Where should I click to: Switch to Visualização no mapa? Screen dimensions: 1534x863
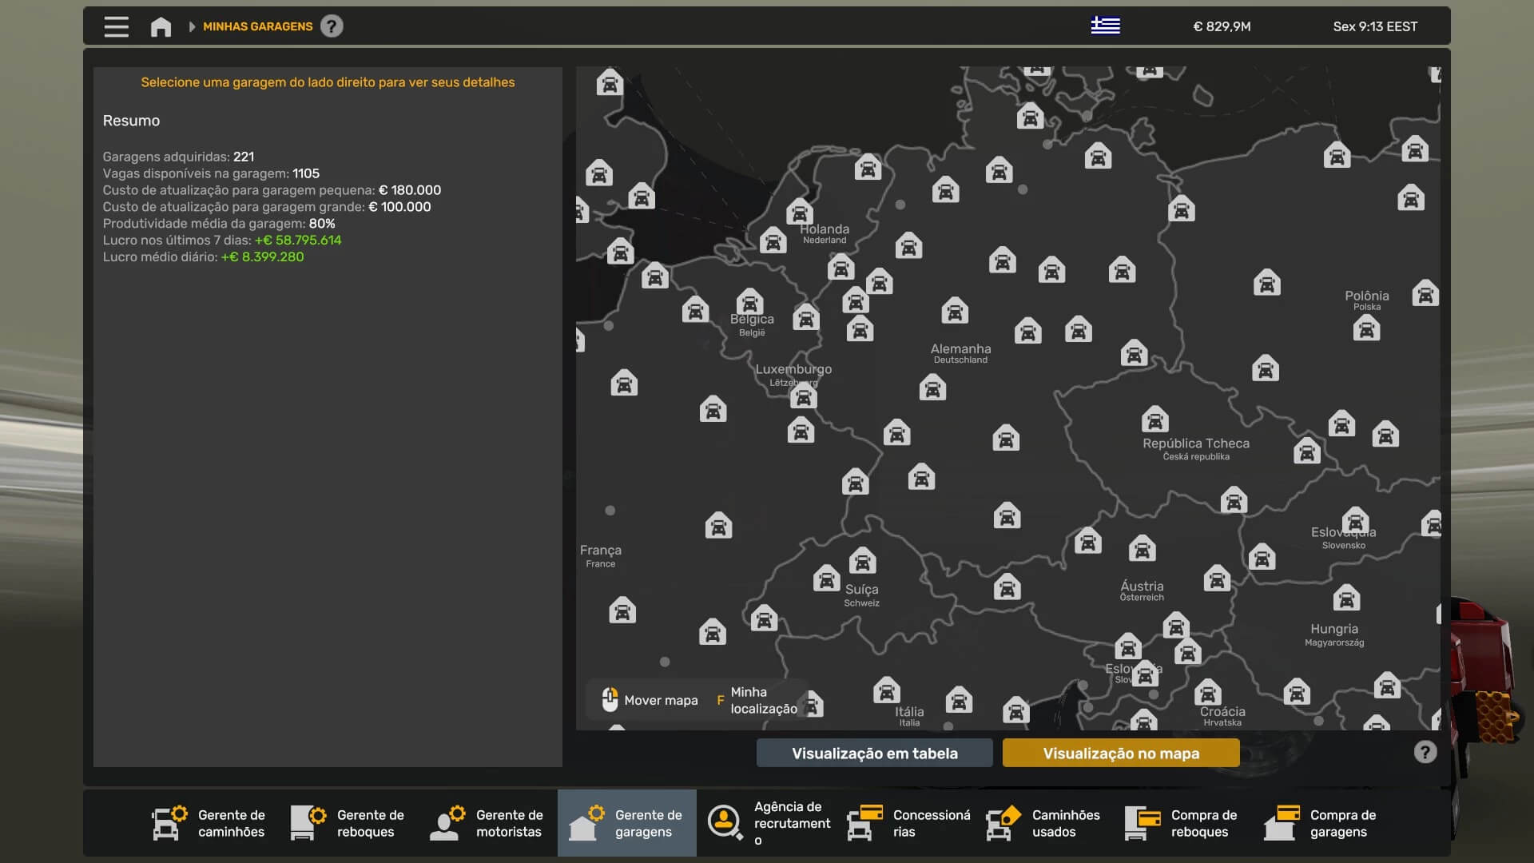[1120, 753]
